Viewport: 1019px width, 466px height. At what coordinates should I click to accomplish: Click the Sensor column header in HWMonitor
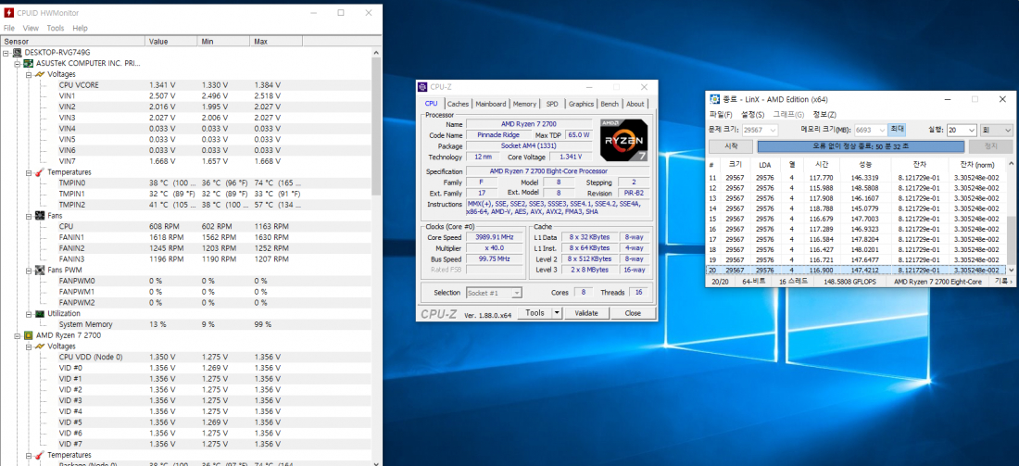(x=73, y=41)
